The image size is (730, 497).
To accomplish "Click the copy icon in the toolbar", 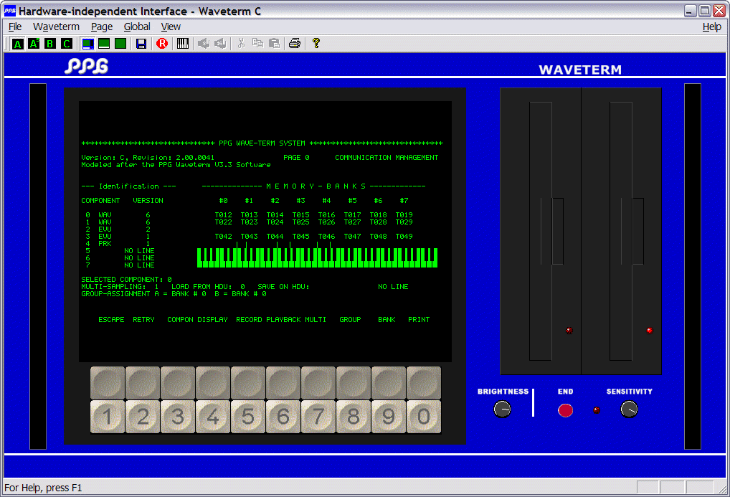I will pyautogui.click(x=257, y=44).
